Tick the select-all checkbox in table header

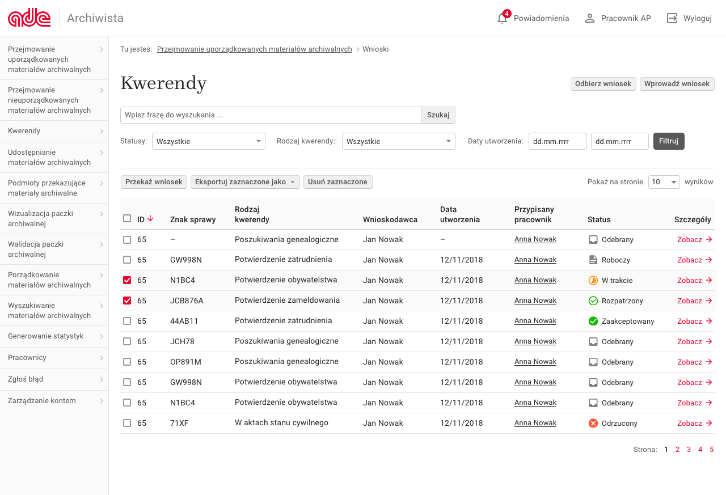pos(127,219)
